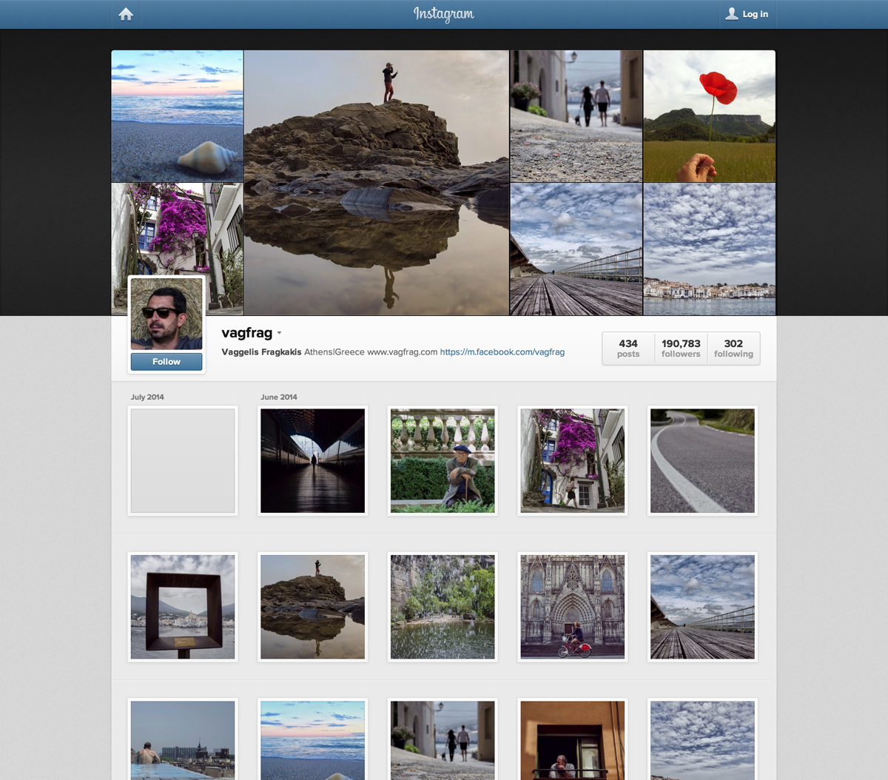Open the square frame sculpture post
Image resolution: width=888 pixels, height=780 pixels.
coord(183,607)
